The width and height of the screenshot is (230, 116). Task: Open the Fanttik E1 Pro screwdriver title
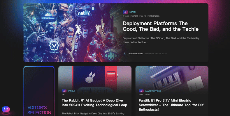[171, 105]
